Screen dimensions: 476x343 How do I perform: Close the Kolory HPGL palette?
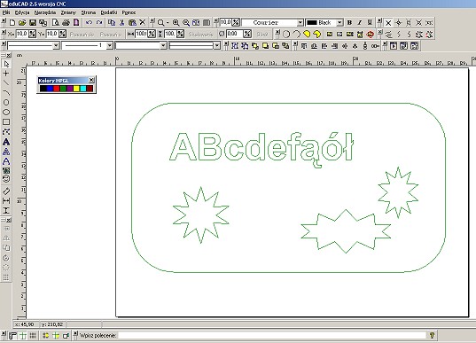pyautogui.click(x=91, y=80)
